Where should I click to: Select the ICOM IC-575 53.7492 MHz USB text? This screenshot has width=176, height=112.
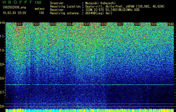click(112, 10)
